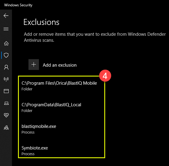Select the BlastIQ Mobile folder exclusion
The height and width of the screenshot is (166, 169).
click(x=59, y=86)
